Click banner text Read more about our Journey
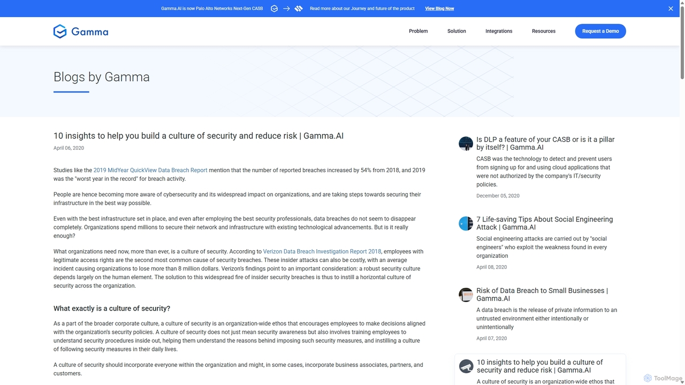 click(362, 9)
